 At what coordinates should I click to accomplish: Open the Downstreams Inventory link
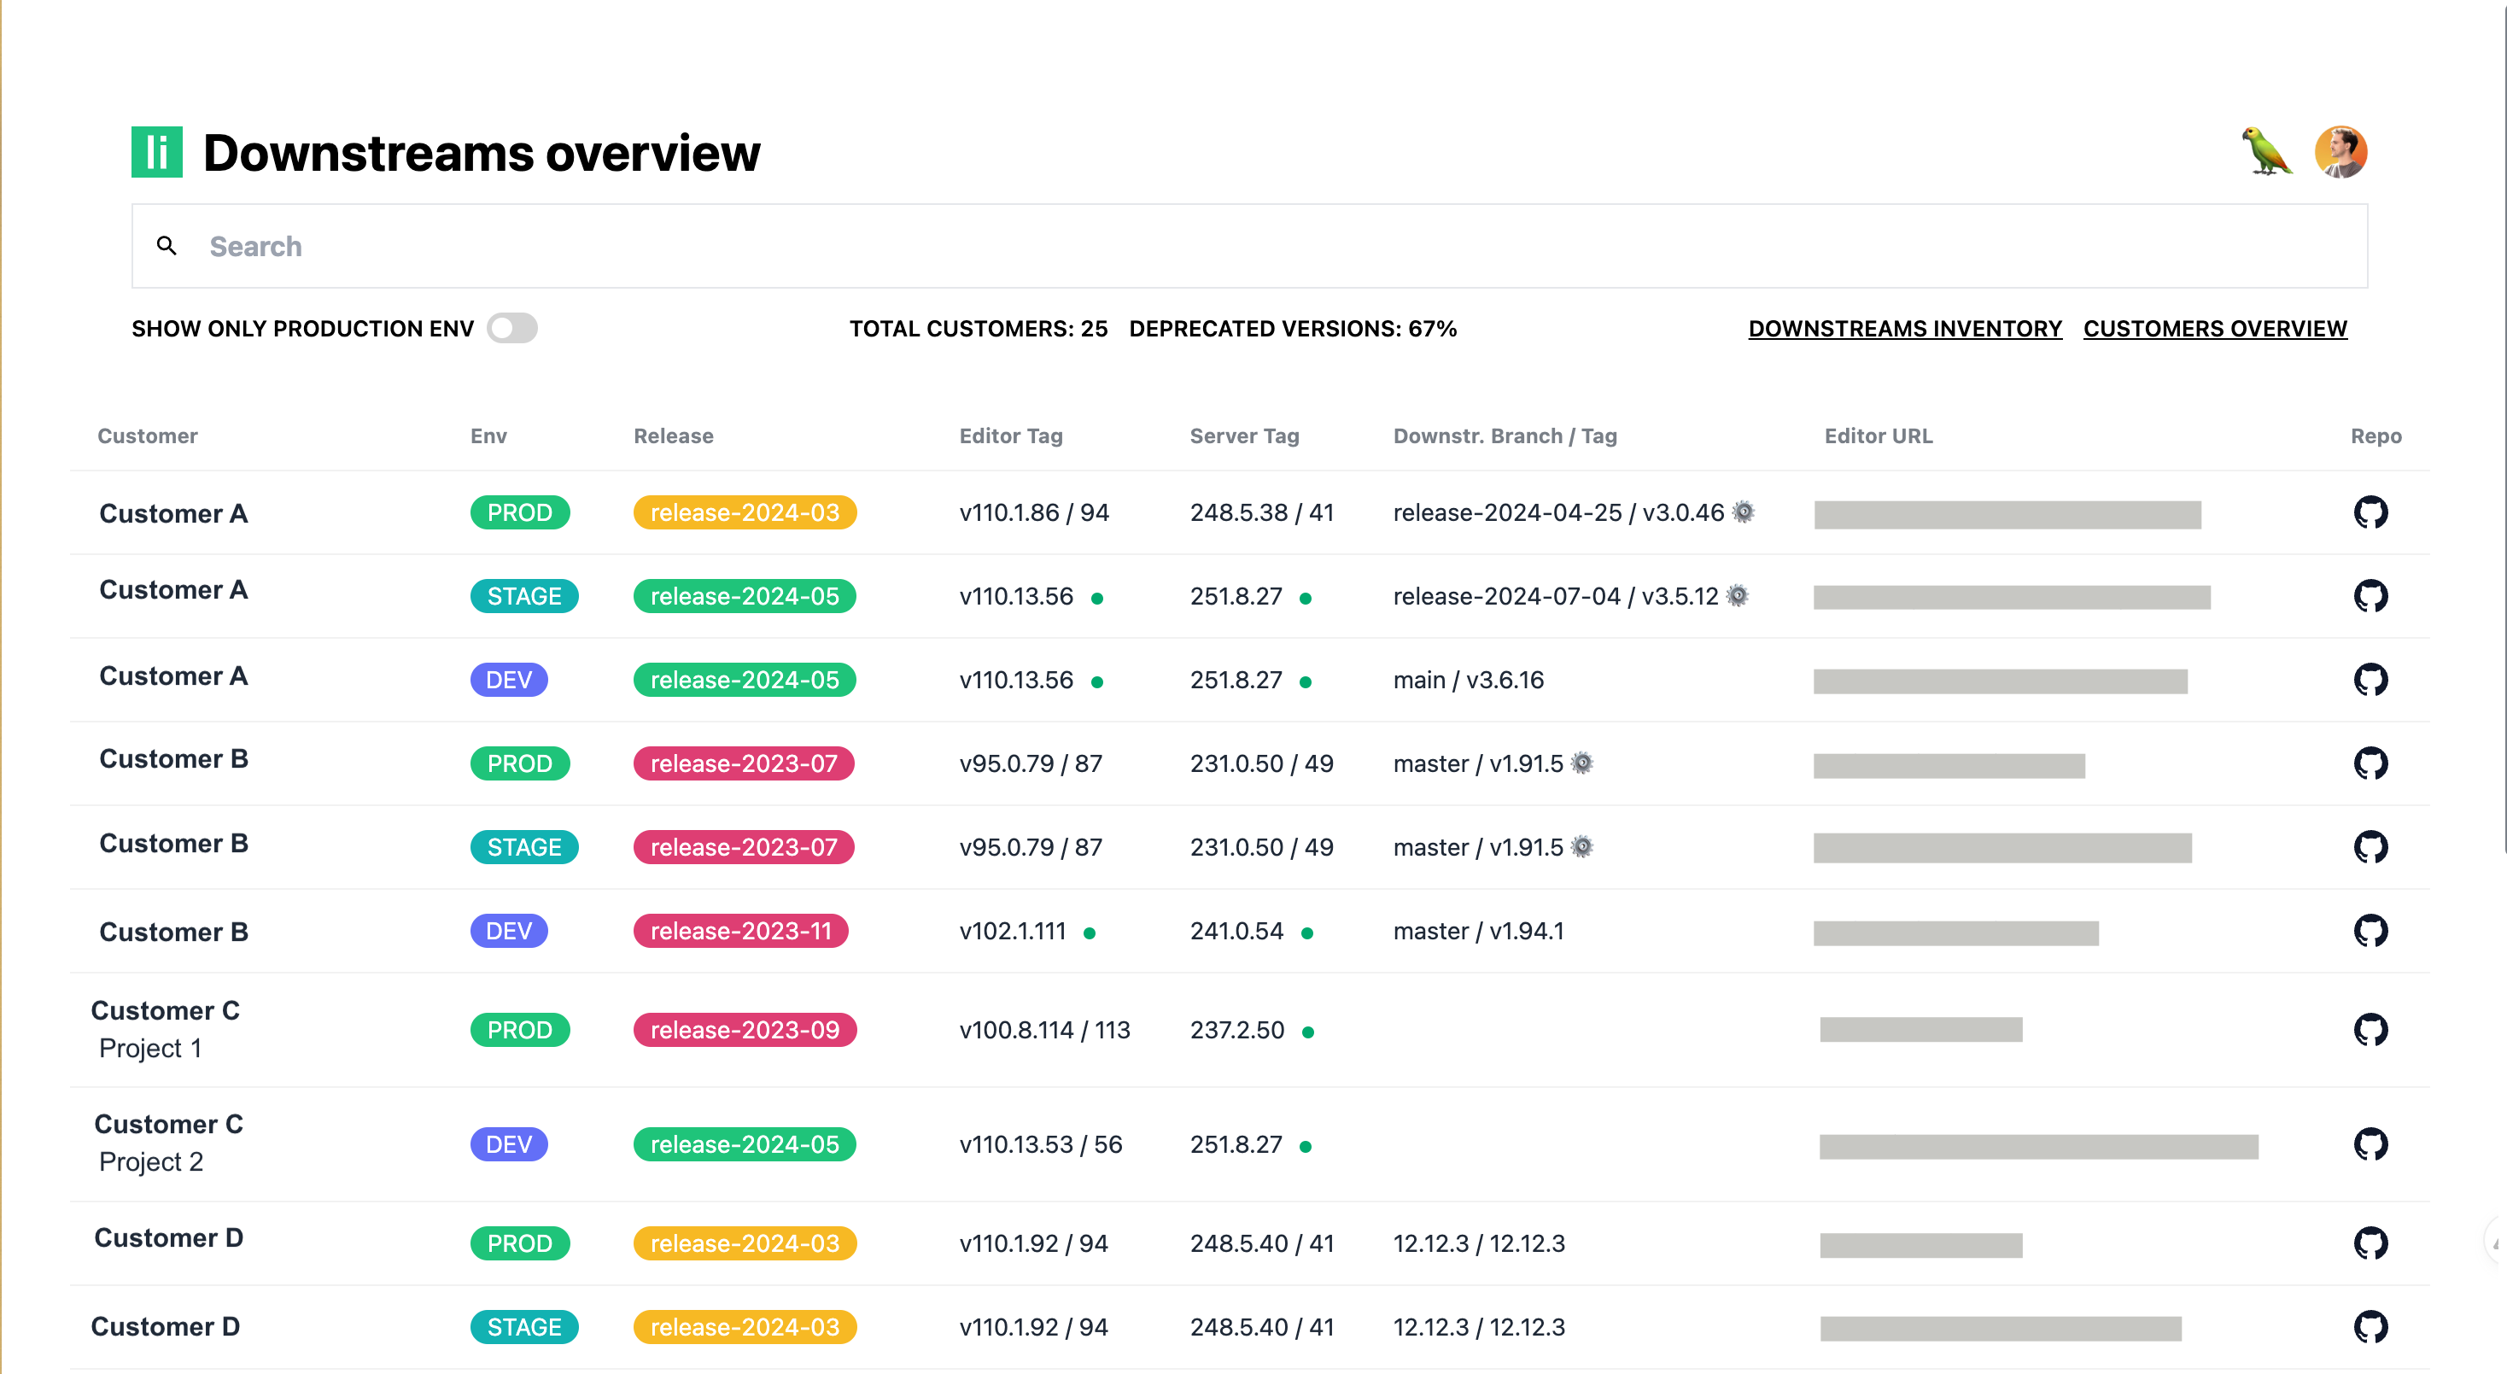tap(1904, 328)
